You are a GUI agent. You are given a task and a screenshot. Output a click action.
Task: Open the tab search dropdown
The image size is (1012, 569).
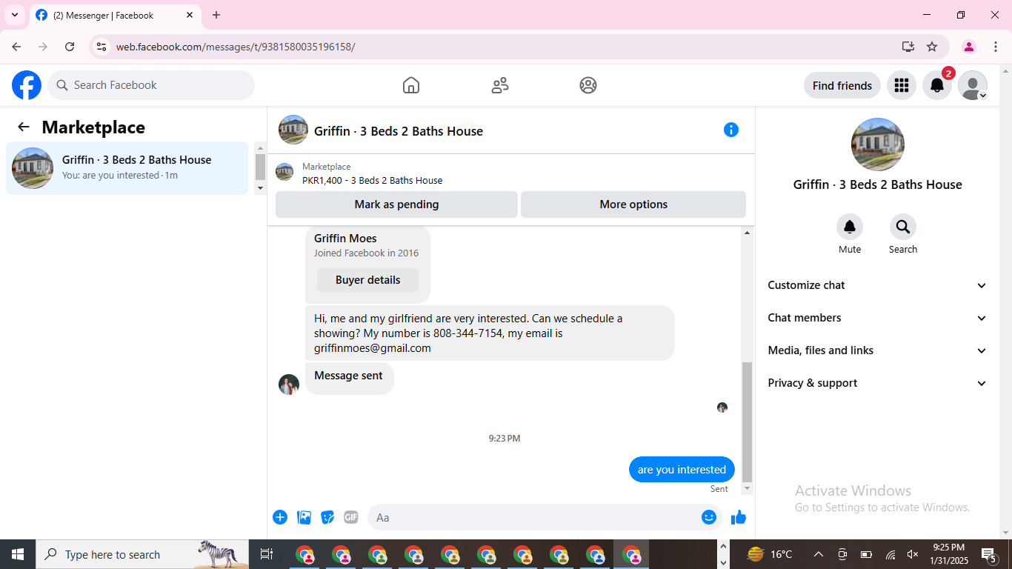(x=15, y=15)
